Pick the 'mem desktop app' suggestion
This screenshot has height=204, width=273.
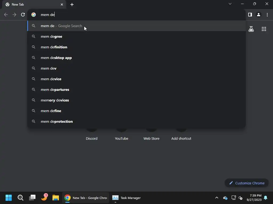136,58
